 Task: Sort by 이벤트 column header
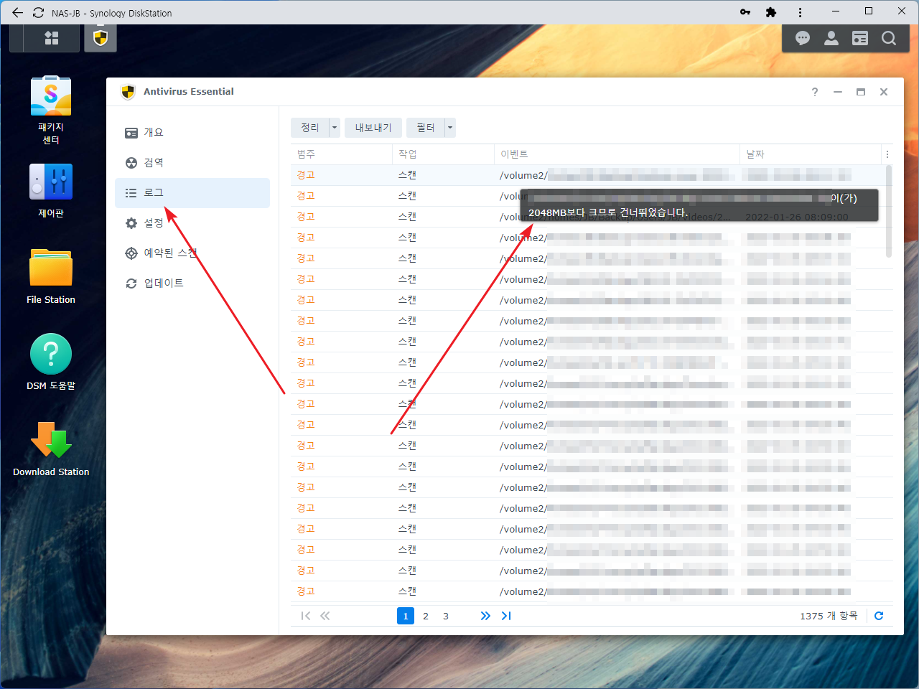coord(617,154)
